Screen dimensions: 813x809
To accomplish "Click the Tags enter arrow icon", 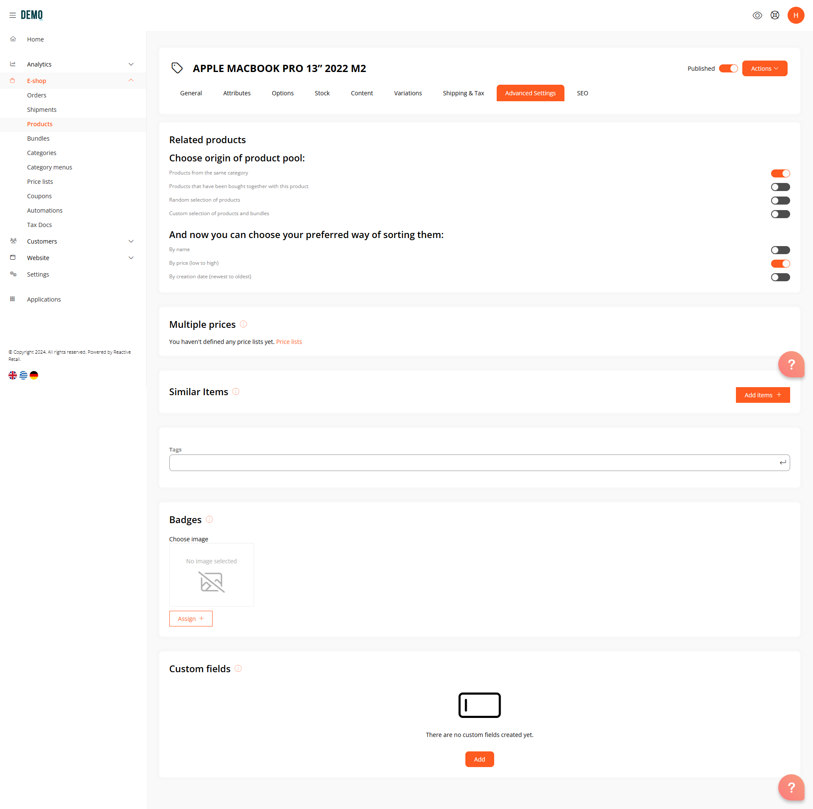I will [783, 463].
